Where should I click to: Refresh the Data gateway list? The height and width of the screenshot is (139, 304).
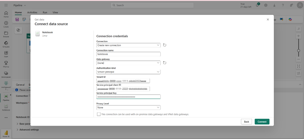pyautogui.click(x=165, y=63)
